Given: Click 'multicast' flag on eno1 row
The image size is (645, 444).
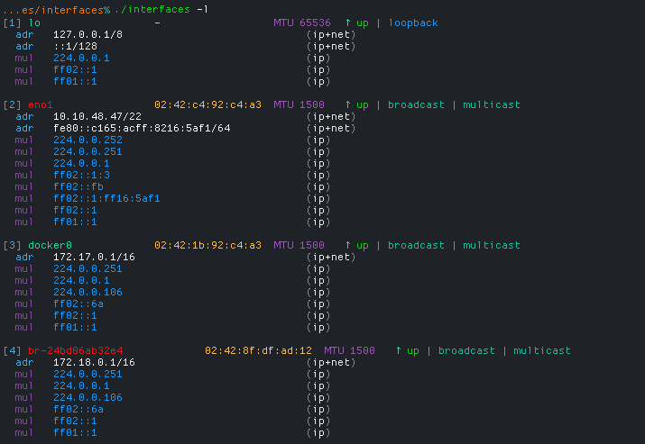Looking at the screenshot, I should pos(492,104).
